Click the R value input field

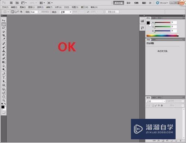174,22
